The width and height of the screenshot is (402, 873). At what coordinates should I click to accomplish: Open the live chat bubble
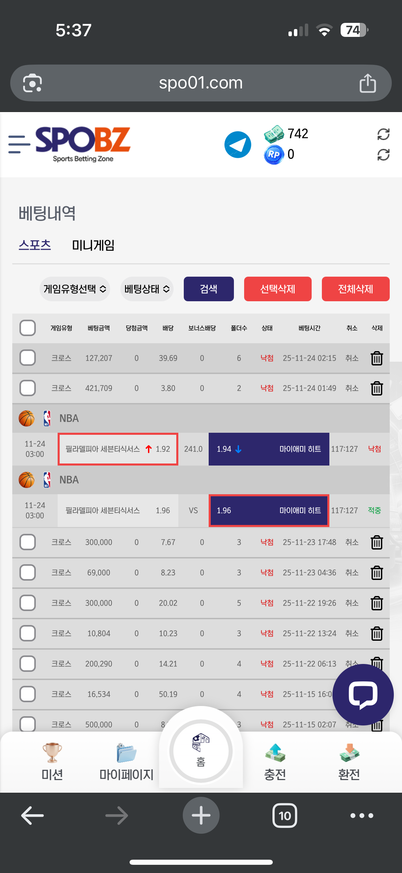363,694
